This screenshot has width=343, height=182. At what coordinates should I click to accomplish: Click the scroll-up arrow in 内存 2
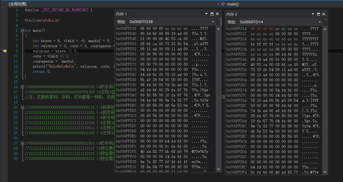point(325,28)
